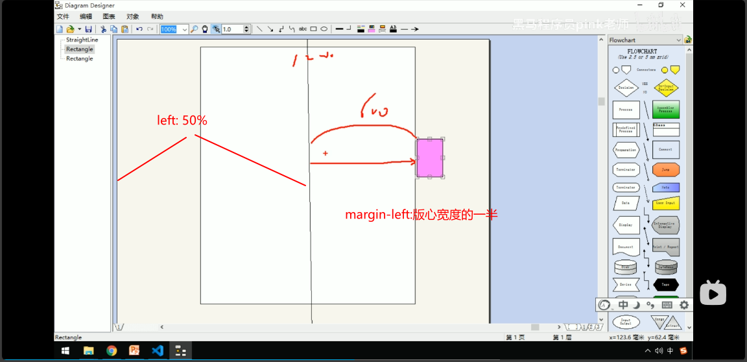
Task: Pick the Process shape in palette
Action: pyautogui.click(x=626, y=110)
